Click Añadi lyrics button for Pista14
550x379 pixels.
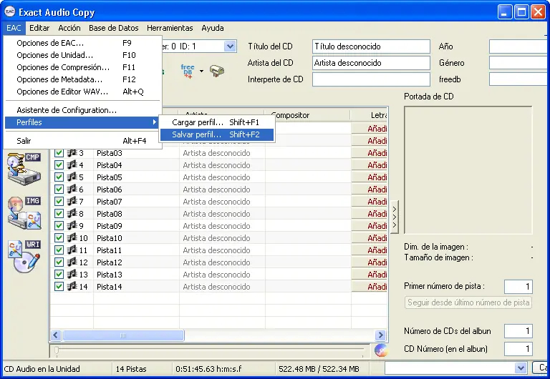pyautogui.click(x=370, y=287)
